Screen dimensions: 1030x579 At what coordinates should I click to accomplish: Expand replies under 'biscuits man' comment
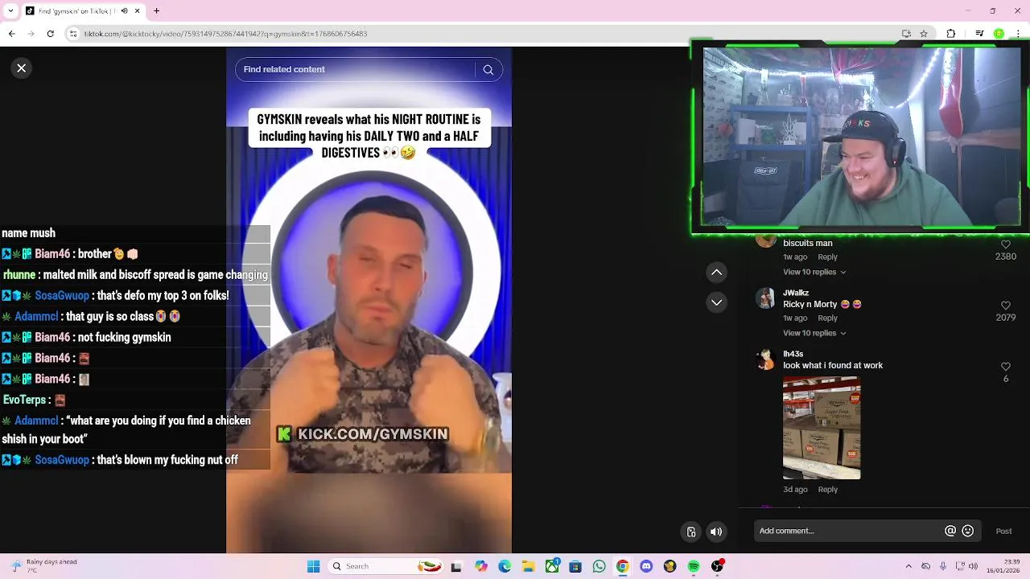click(814, 272)
